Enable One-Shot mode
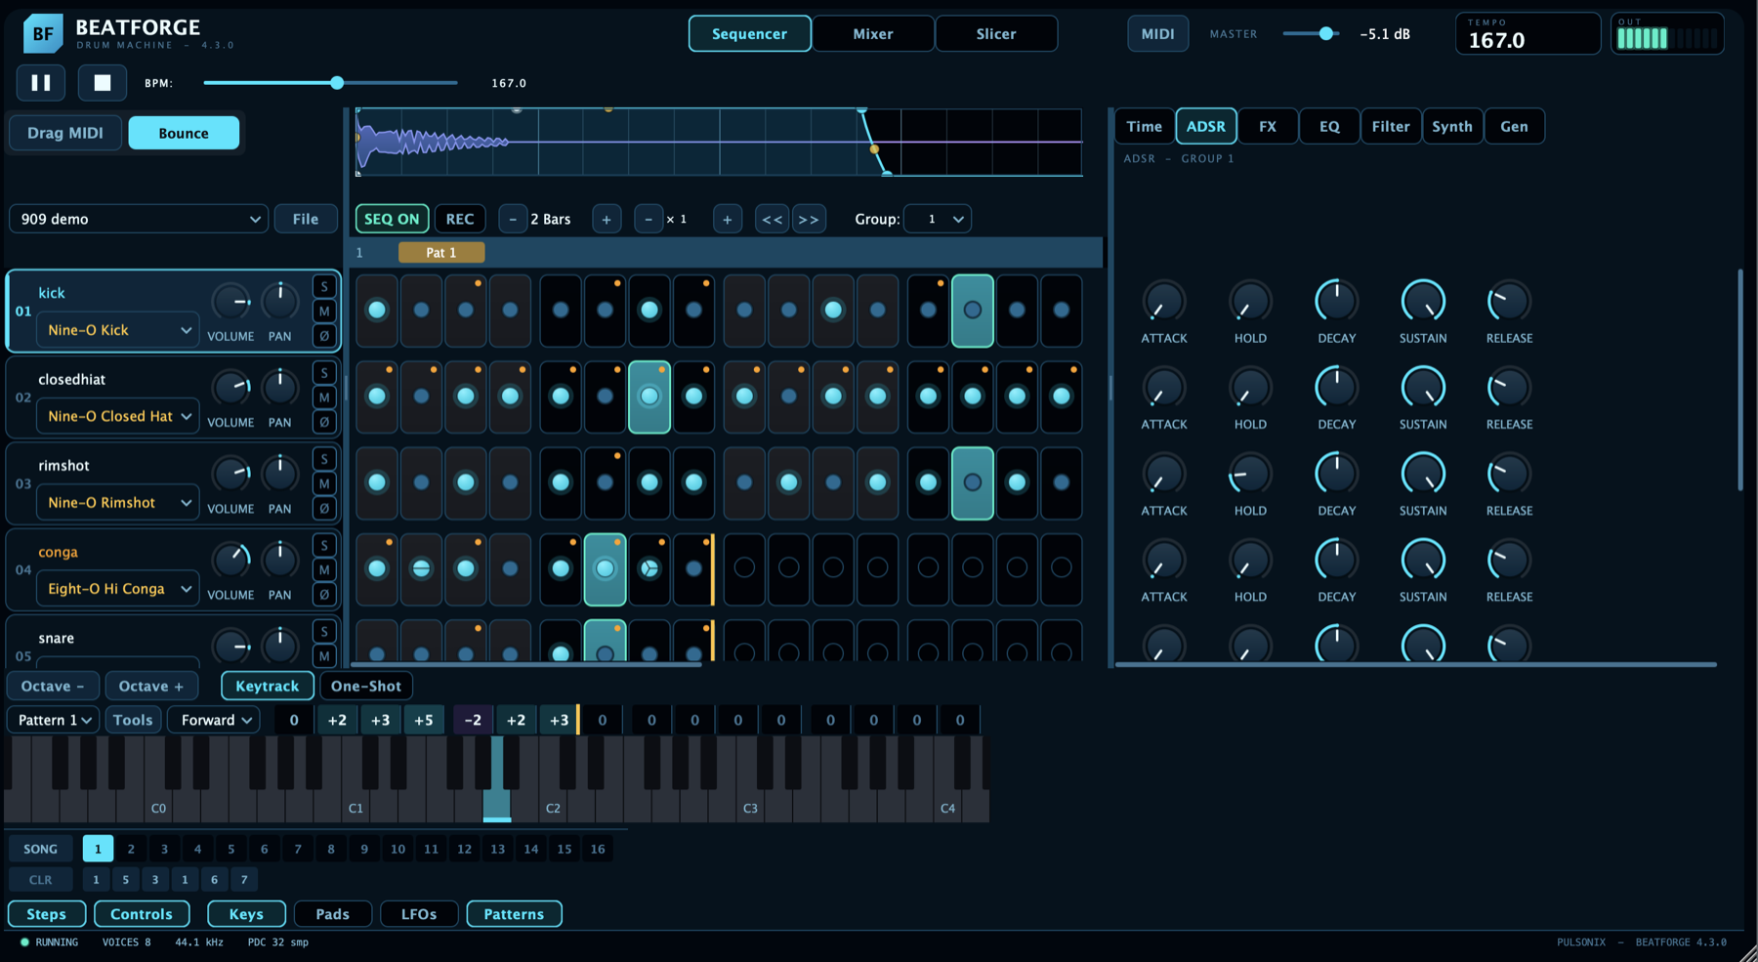 (366, 686)
